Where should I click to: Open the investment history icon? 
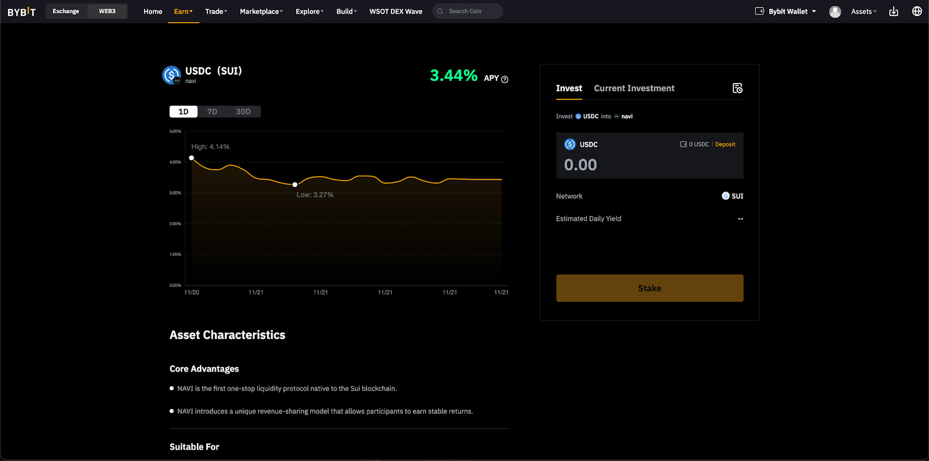(737, 88)
